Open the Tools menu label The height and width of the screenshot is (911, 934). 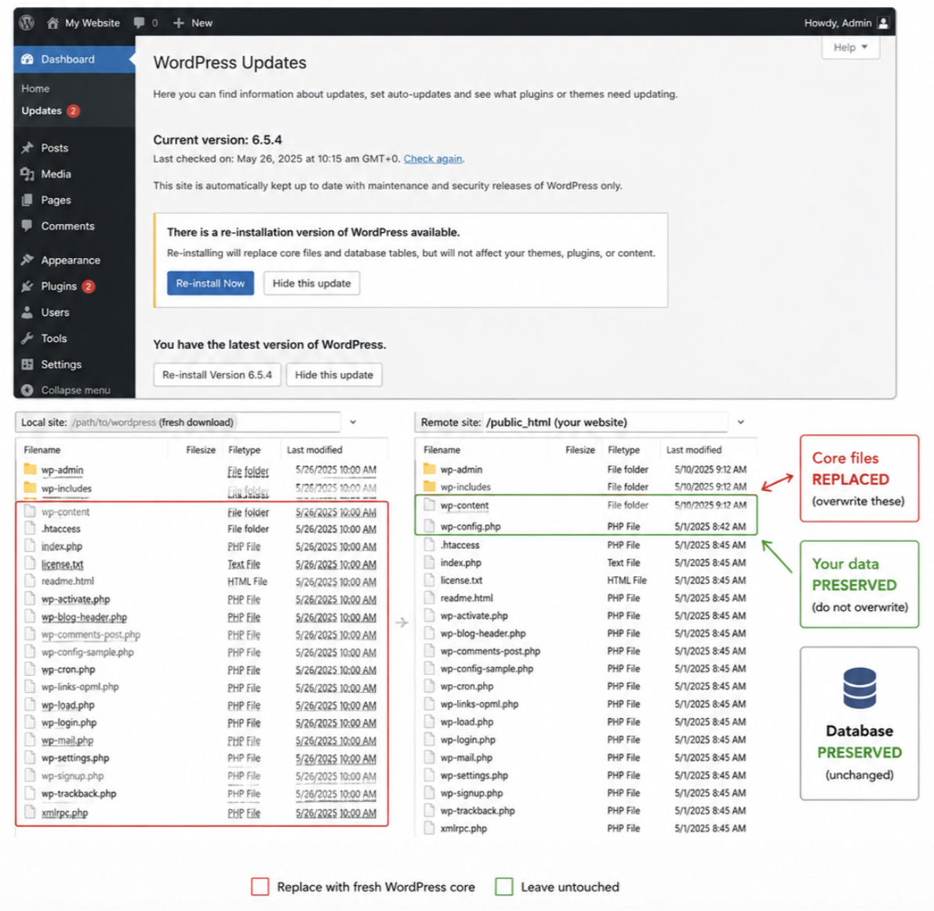click(x=53, y=338)
